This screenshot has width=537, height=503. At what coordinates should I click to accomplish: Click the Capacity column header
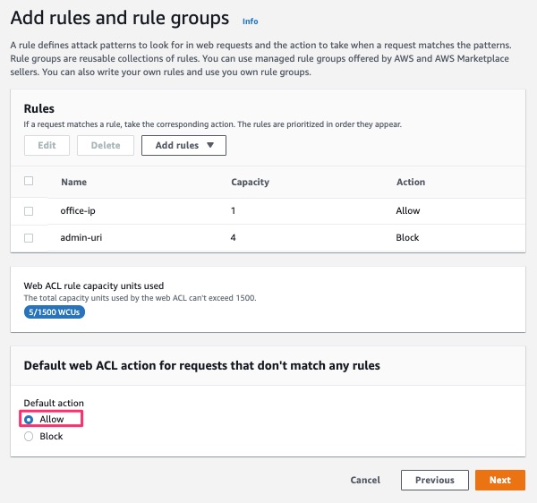250,182
